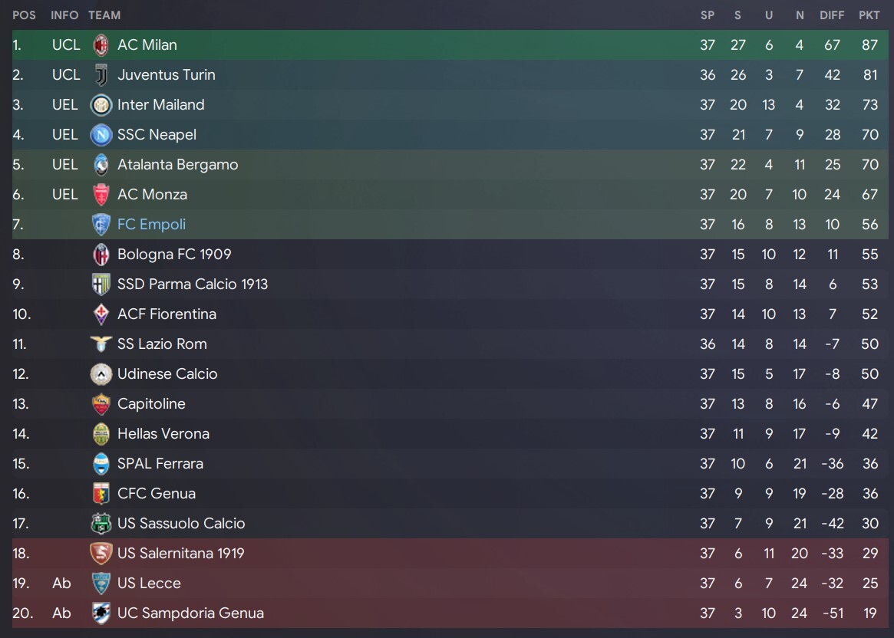Sort by the SP games played header
The height and width of the screenshot is (638, 894).
click(x=707, y=15)
